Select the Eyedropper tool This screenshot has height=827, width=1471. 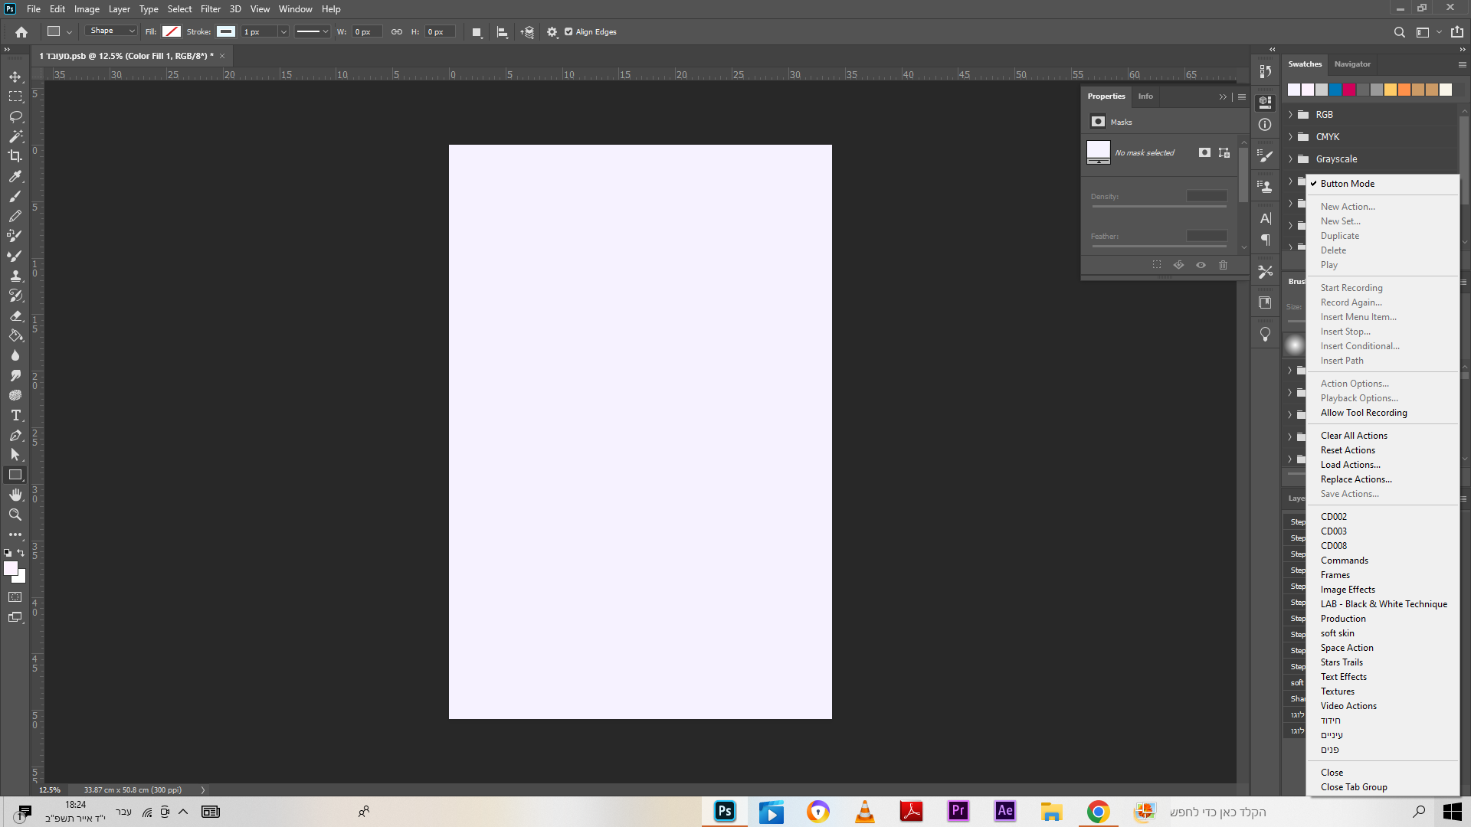point(15,176)
